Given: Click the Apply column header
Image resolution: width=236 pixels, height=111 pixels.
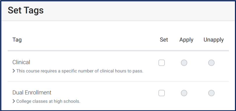Looking at the screenshot, I should pos(186,40).
